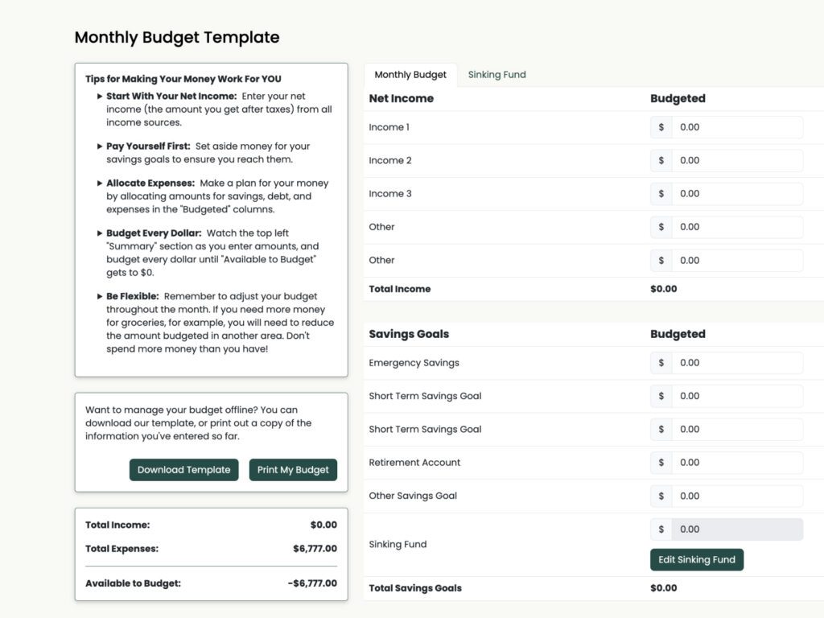Click the disabled Sinking Fund amount field
Screen dimensions: 824x618
(x=737, y=529)
